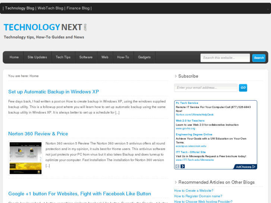Open the Site Updates menu item

pyautogui.click(x=37, y=57)
